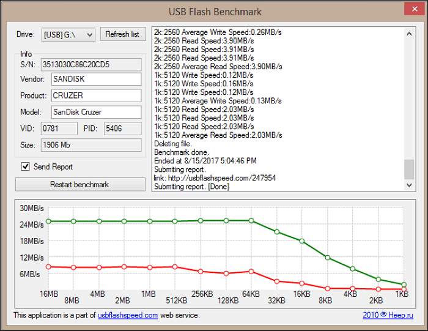Open the Drive selection dropdown
The width and height of the screenshot is (428, 331).
68,34
